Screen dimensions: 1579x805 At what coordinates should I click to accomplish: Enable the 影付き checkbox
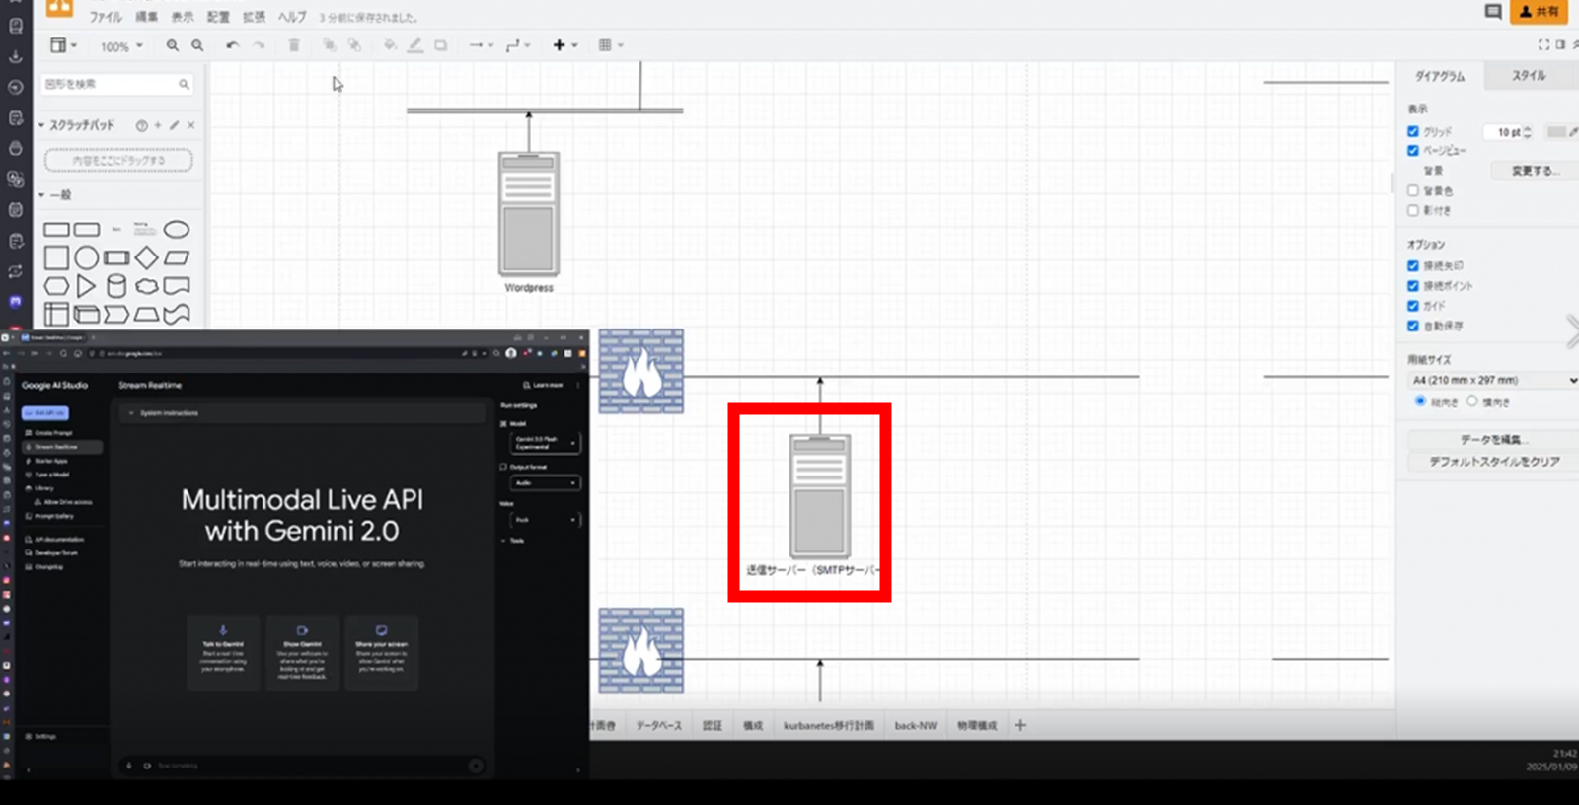(x=1413, y=210)
